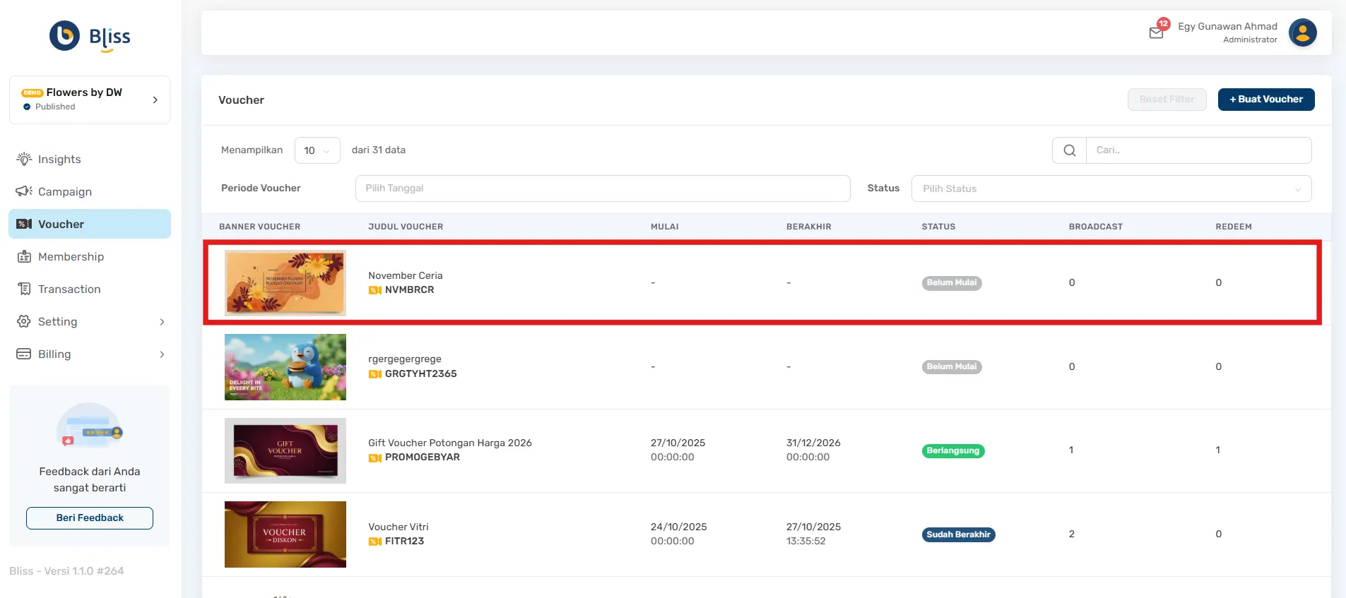Viewport: 1346px width, 598px height.
Task: Open the rows-per-page dropdown showing 10
Action: 317,150
